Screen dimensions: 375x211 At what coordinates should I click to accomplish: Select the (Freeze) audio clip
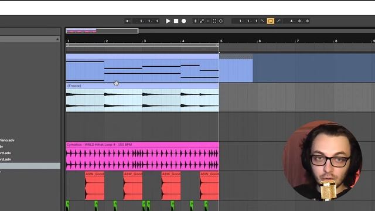(x=142, y=98)
